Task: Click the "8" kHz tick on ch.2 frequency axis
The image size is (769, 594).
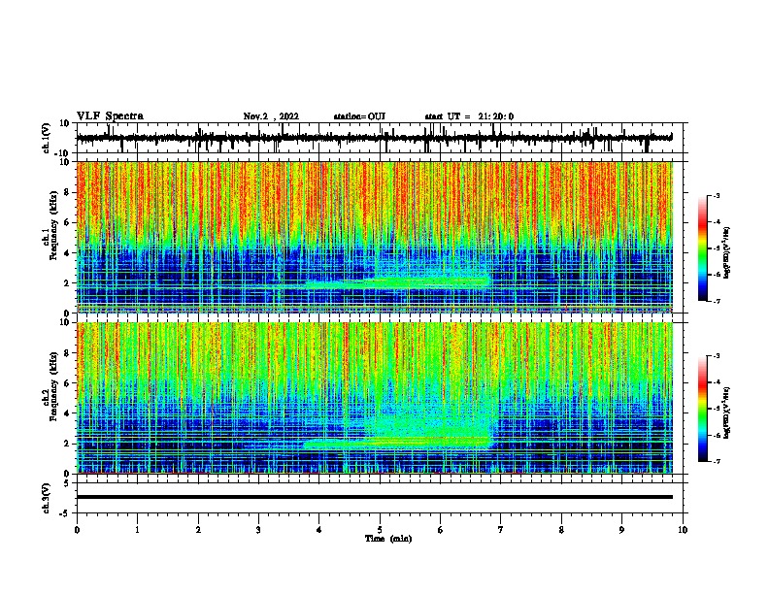Action: click(67, 353)
